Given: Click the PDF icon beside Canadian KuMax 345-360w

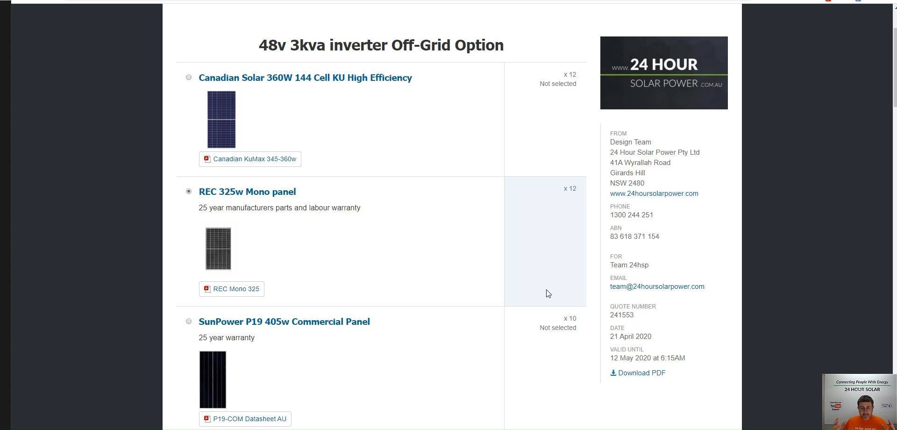Looking at the screenshot, I should tap(207, 159).
